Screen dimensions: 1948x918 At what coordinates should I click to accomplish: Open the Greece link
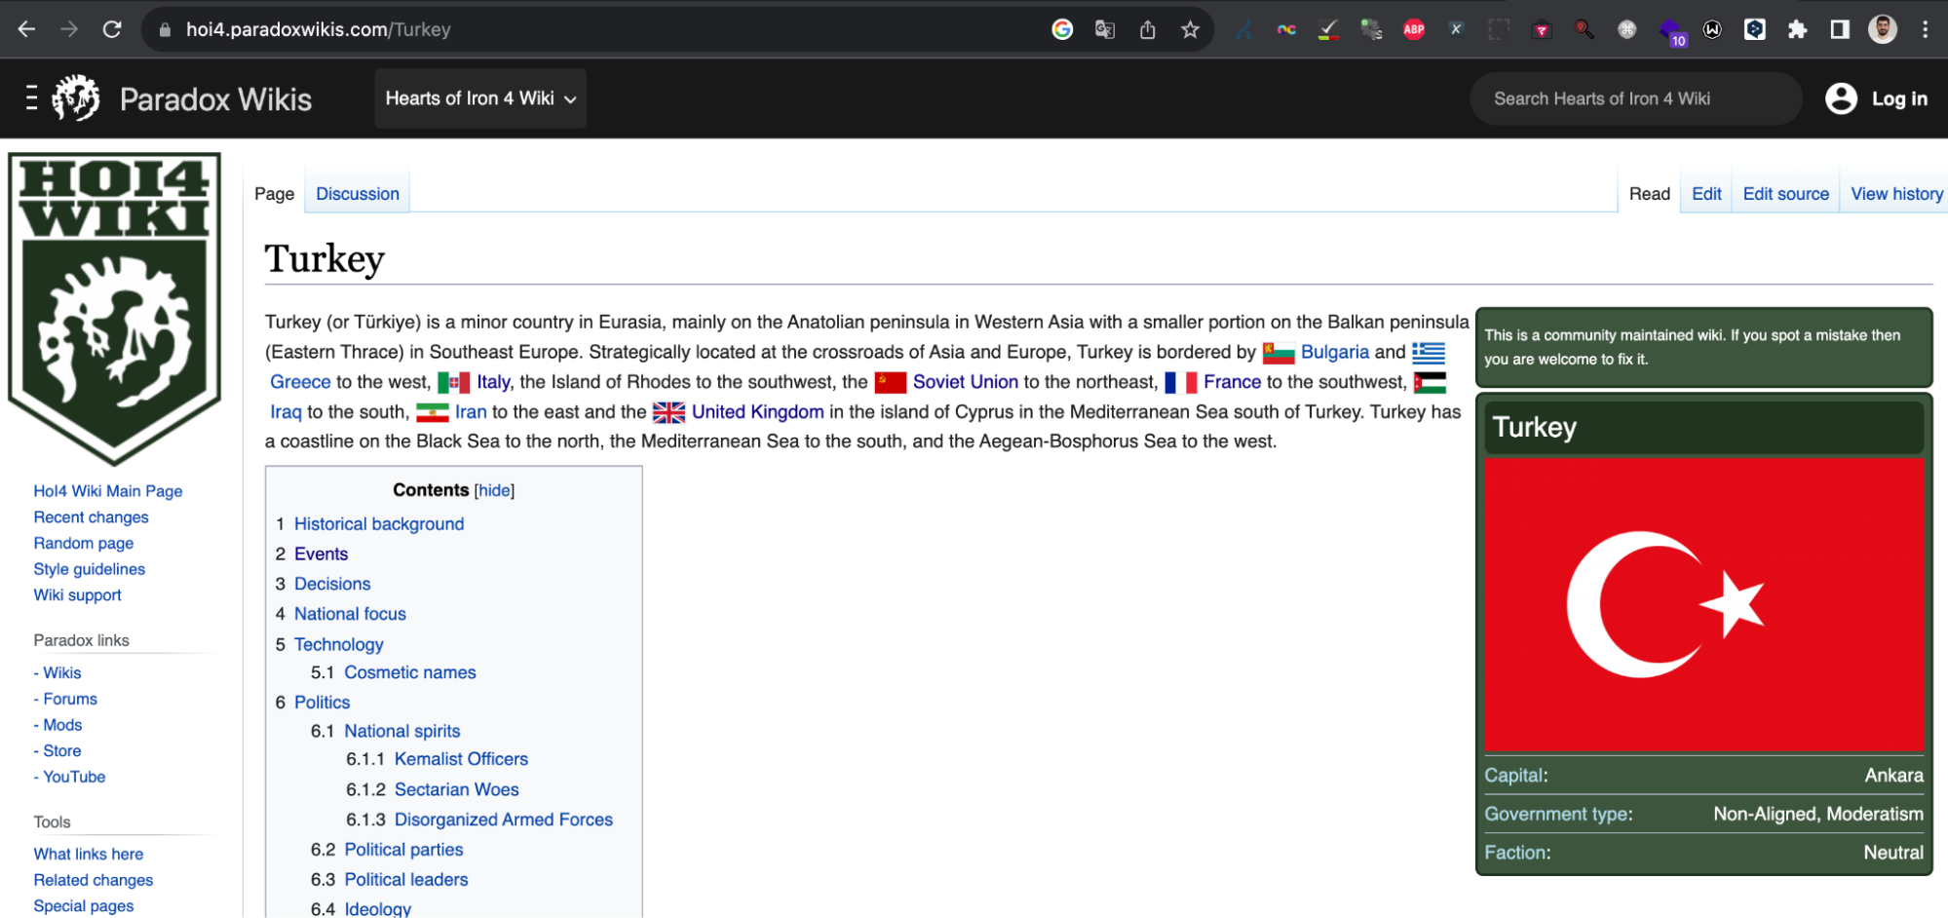(x=300, y=383)
